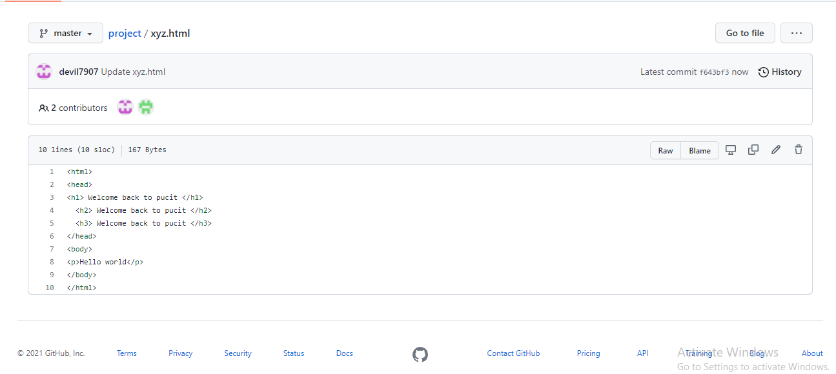
Task: Open the Privacy footer link
Action: 181,353
